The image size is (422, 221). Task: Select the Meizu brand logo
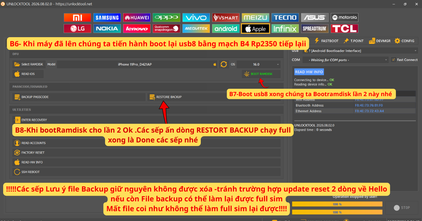[x=256, y=18]
